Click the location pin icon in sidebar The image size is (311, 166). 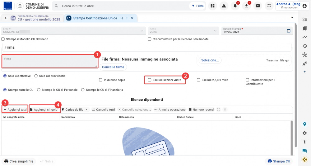point(305,124)
